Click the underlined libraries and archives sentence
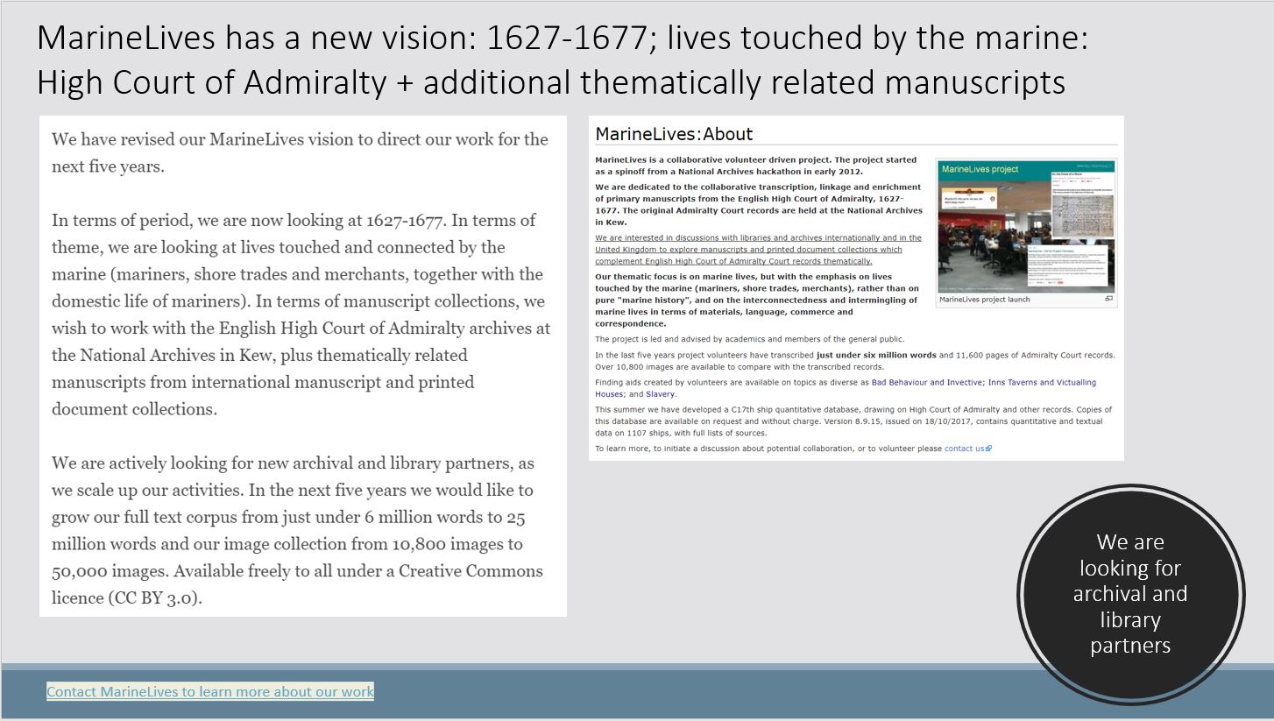This screenshot has height=721, width=1274. (x=758, y=249)
